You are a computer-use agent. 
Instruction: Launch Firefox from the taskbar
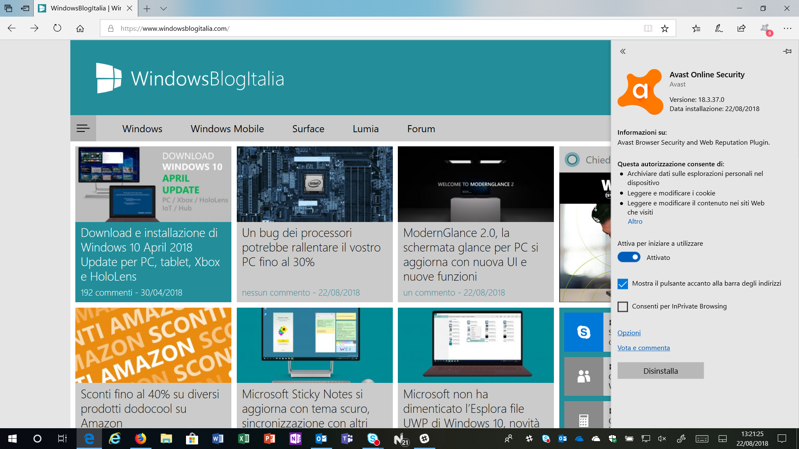coord(141,439)
